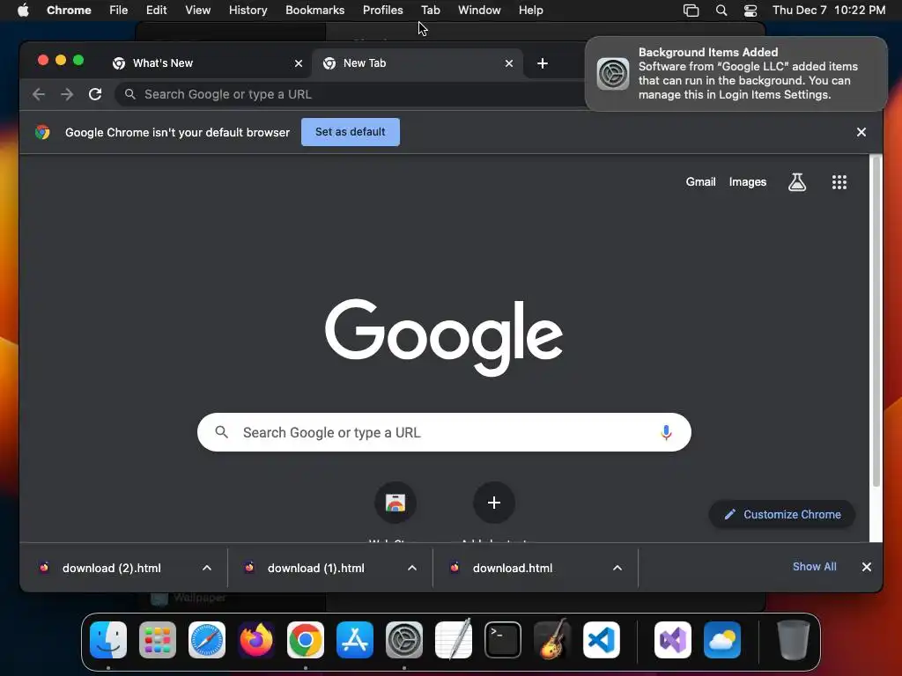Start voice search with microphone icon
Image resolution: width=902 pixels, height=676 pixels.
tap(666, 432)
